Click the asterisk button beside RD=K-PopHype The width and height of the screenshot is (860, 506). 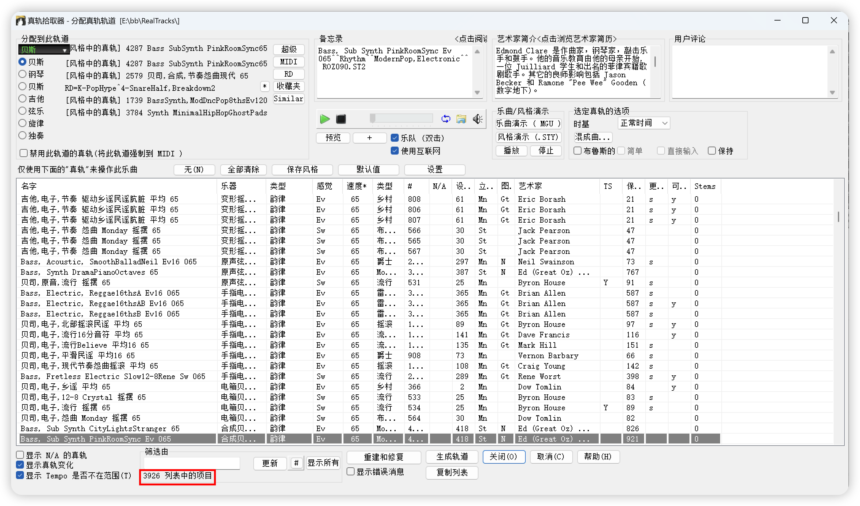click(x=264, y=87)
